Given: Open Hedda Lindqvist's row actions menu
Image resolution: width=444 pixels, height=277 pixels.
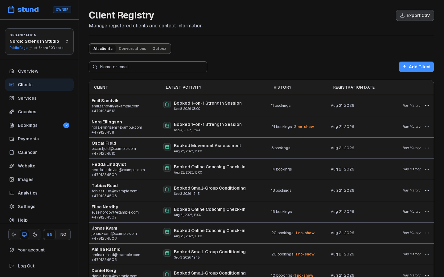Looking at the screenshot, I should pyautogui.click(x=427, y=169).
